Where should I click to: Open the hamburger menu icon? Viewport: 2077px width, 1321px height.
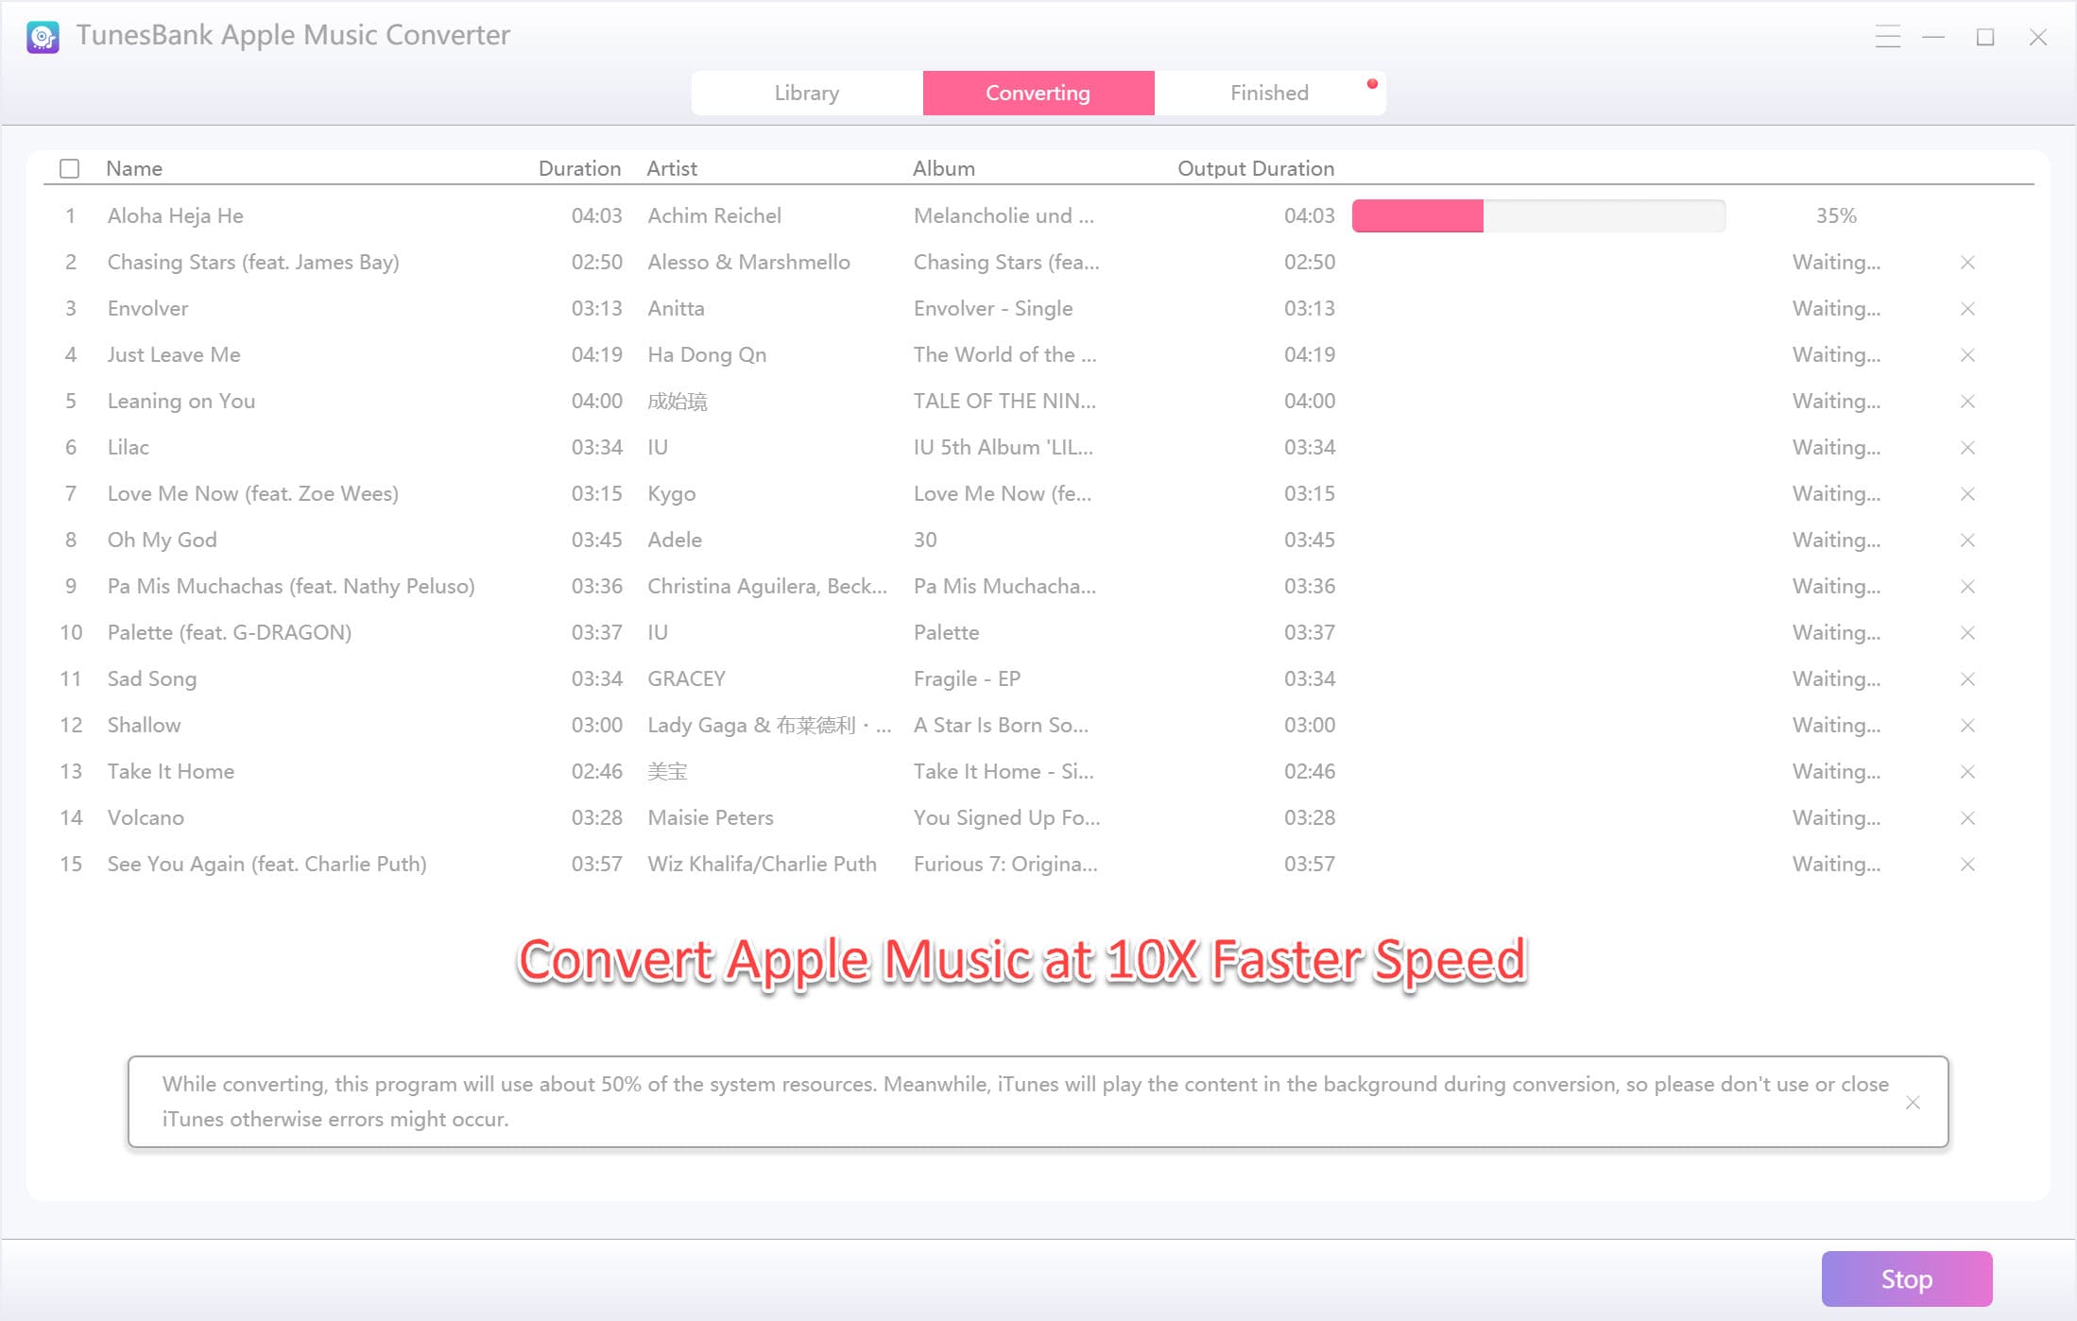tap(1888, 37)
